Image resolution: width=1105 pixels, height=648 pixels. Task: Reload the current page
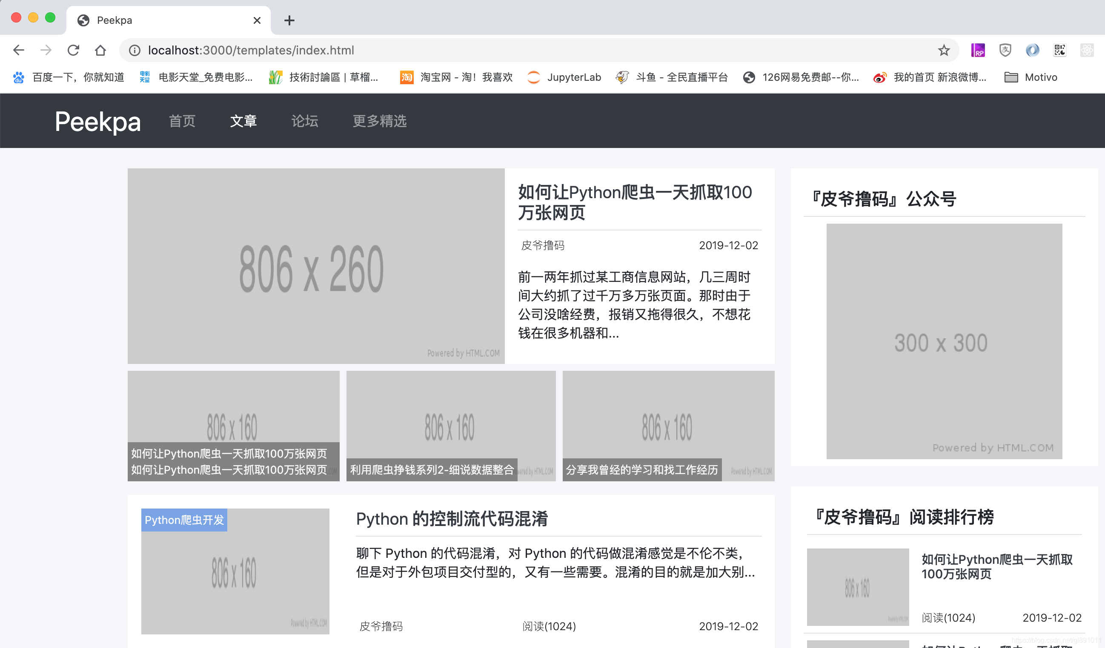(73, 50)
